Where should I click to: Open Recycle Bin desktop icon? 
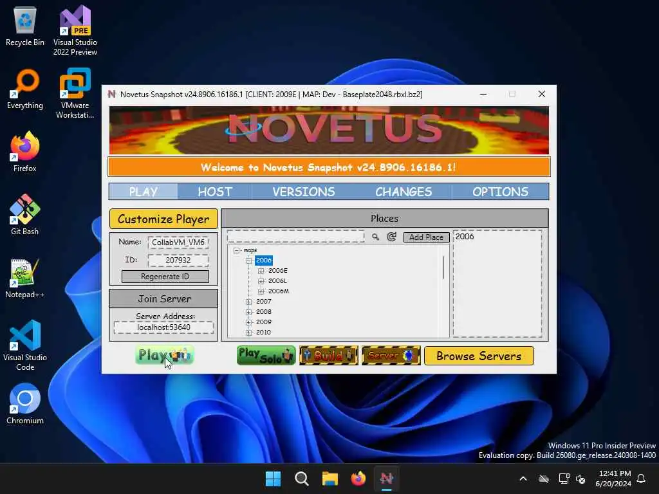coord(25,26)
